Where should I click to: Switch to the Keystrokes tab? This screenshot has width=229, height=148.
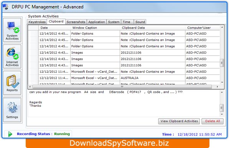coord(37,22)
